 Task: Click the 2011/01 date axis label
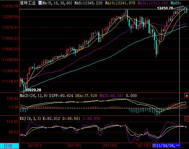(74, 146)
